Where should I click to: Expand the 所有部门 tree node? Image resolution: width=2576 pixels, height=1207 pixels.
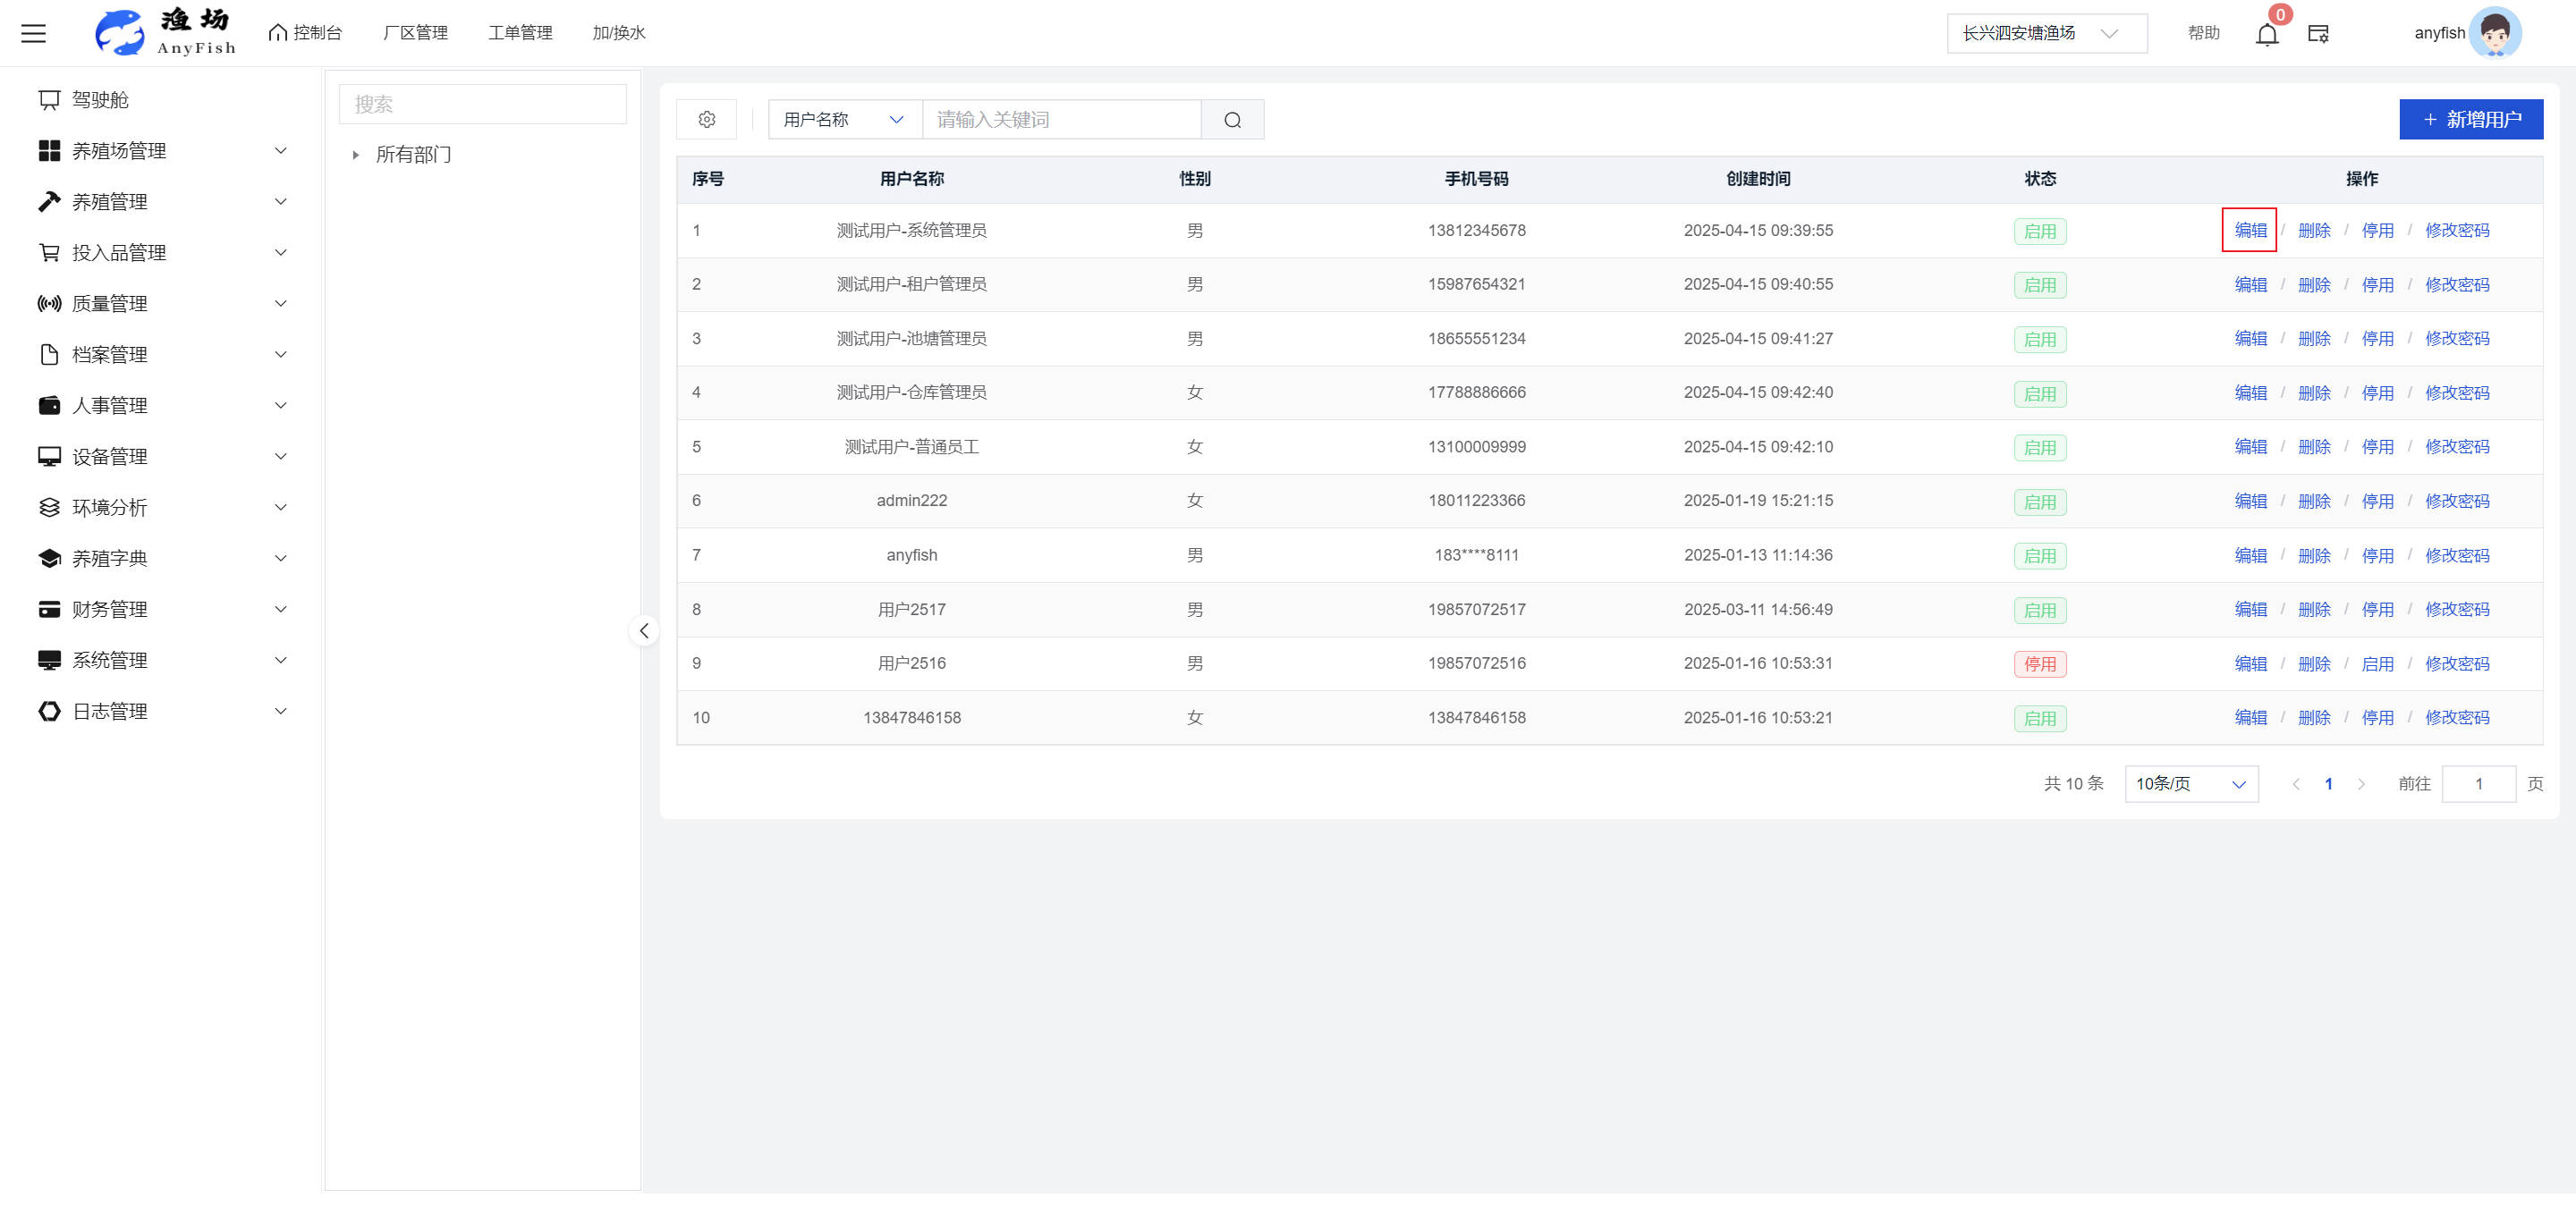[355, 155]
